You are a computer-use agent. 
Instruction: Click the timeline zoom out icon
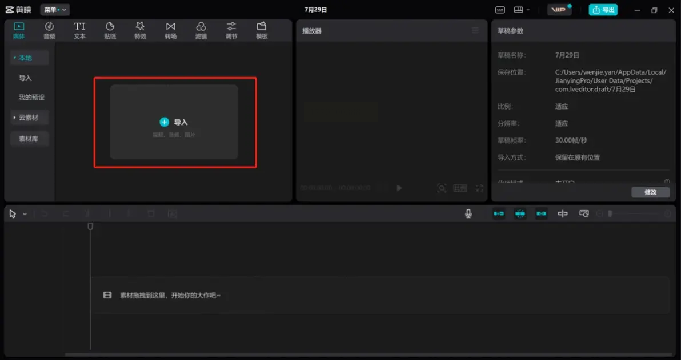(600, 214)
